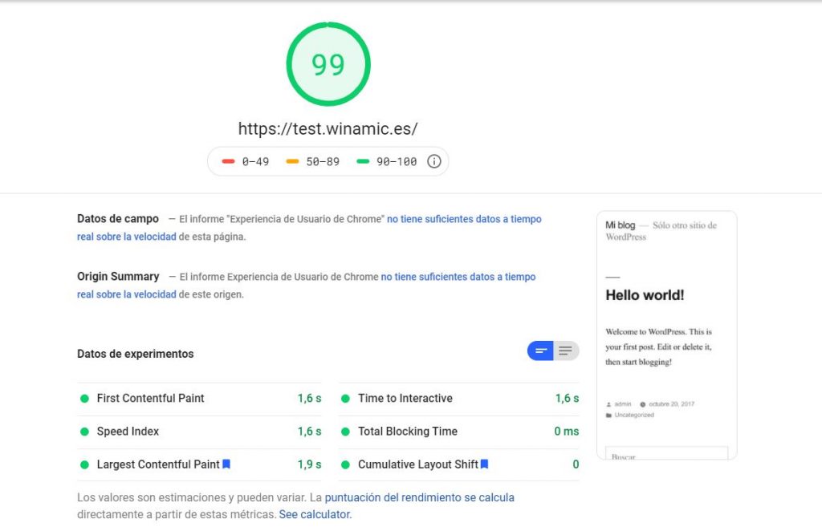Click the 99 performance score gauge
822x531 pixels.
[328, 63]
